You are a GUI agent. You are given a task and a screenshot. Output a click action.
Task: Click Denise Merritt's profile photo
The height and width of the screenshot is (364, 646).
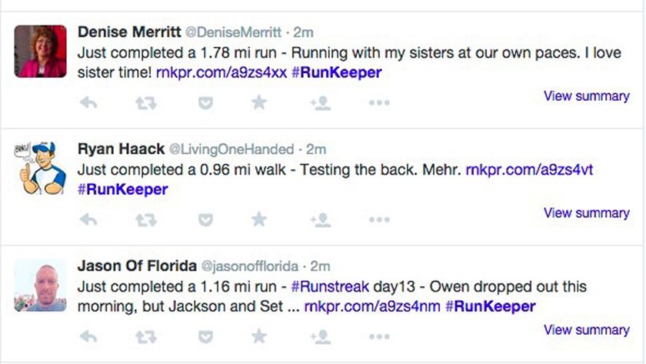coord(41,51)
